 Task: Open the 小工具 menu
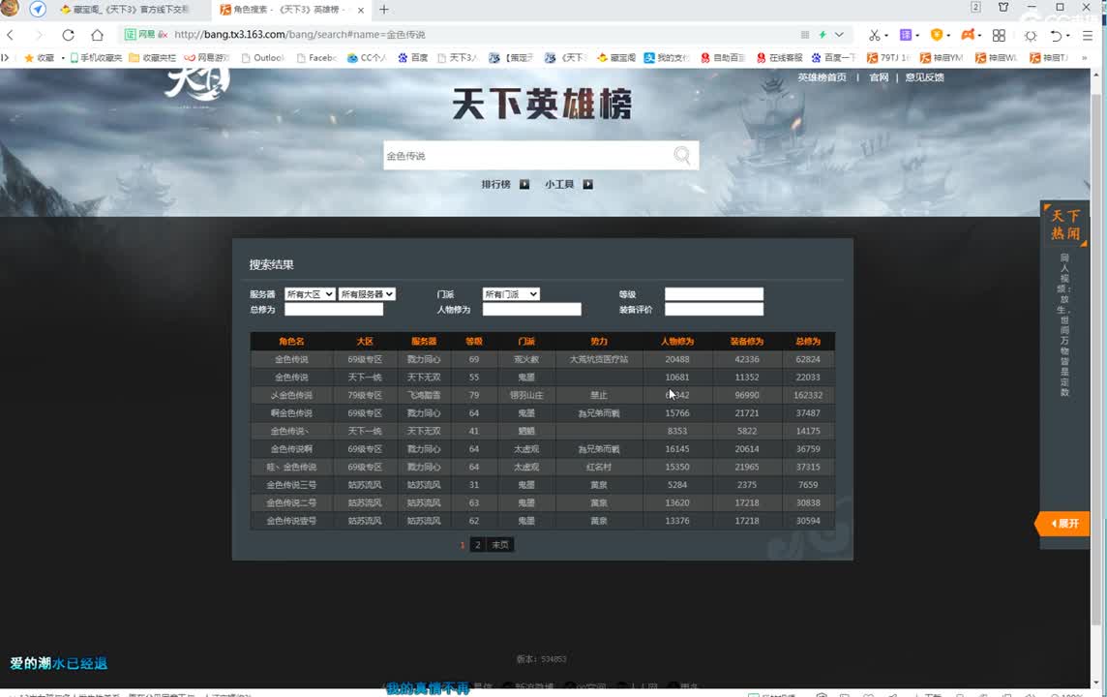[x=559, y=183]
